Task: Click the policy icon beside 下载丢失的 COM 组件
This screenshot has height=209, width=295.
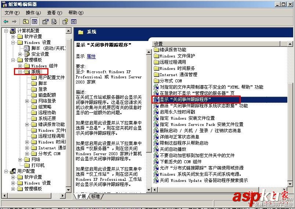Action: (x=156, y=161)
